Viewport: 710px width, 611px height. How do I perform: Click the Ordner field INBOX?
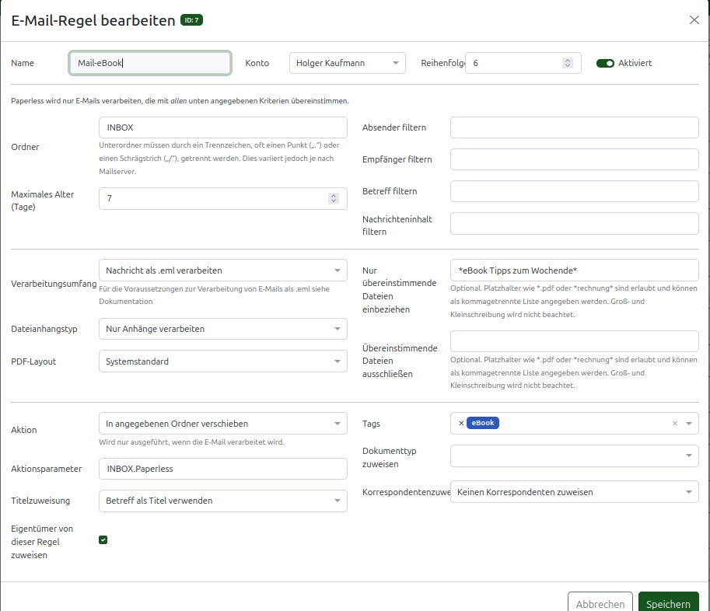[222, 127]
